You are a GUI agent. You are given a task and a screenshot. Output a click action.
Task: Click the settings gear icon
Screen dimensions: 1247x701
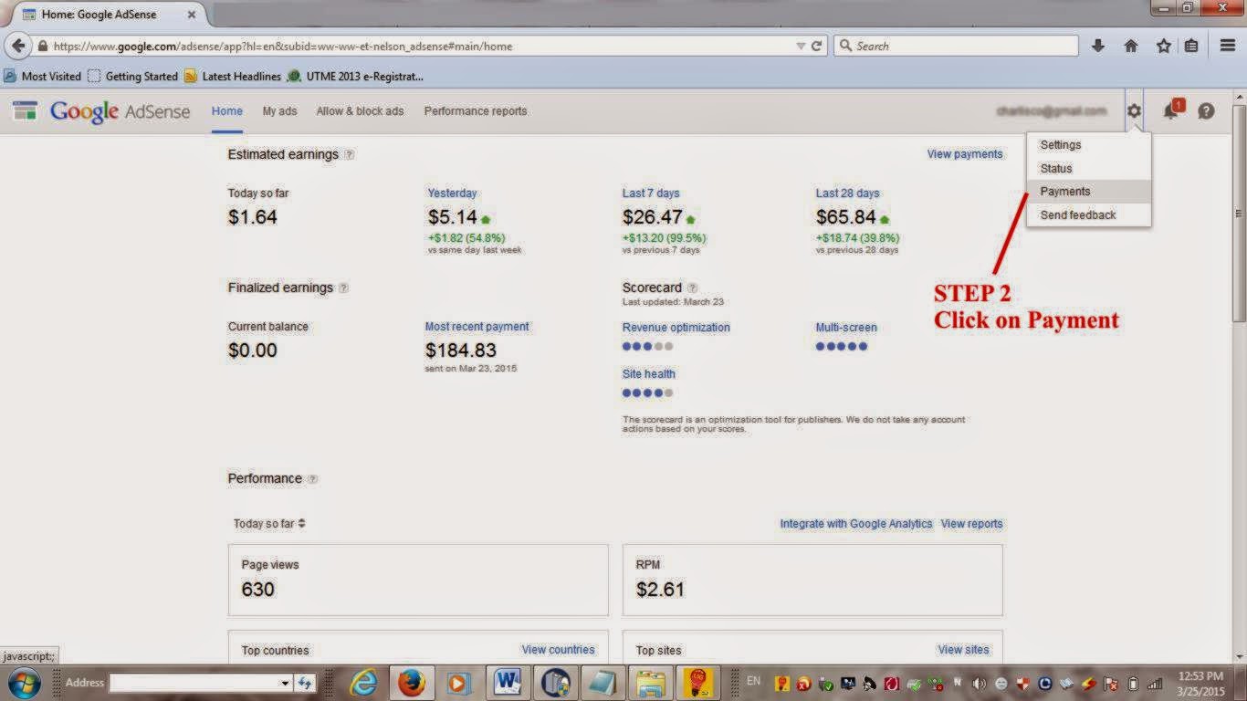click(x=1134, y=110)
